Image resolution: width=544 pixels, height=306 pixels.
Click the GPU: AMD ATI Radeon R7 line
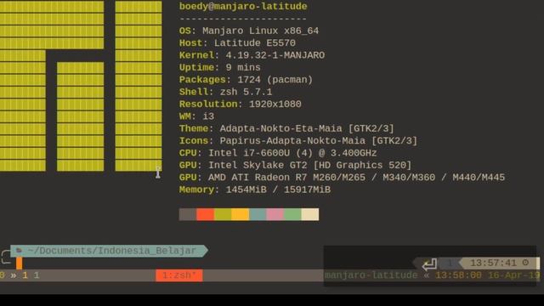pyautogui.click(x=342, y=178)
